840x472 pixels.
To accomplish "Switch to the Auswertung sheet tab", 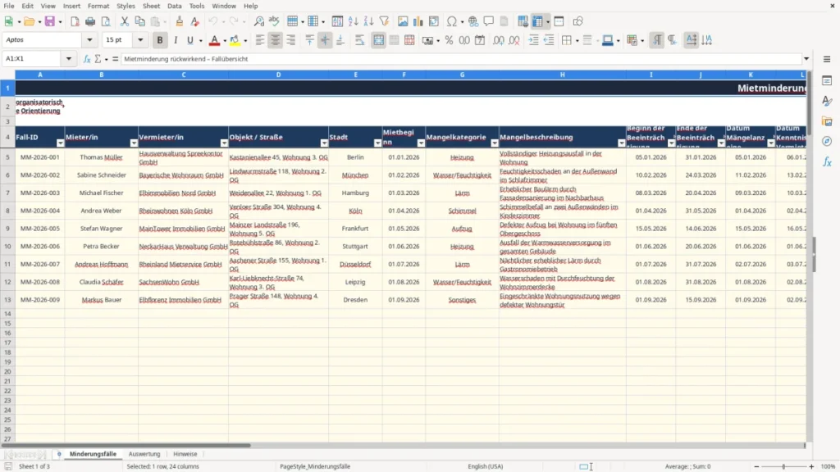I will coord(144,454).
